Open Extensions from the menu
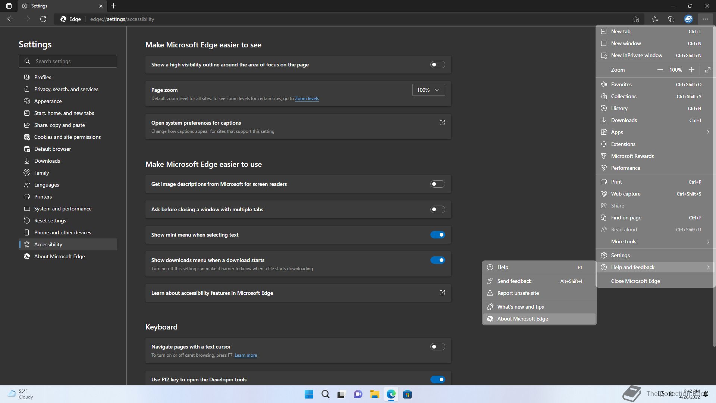Screen dimensions: 716x403 pyautogui.click(x=654, y=144)
